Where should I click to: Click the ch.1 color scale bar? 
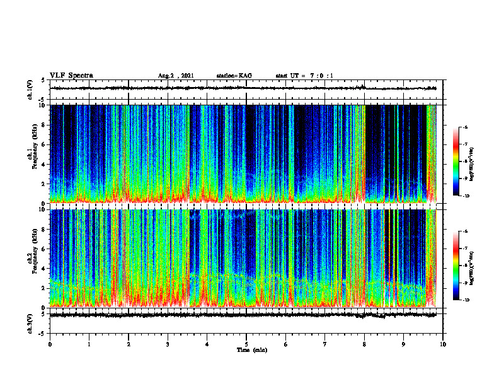point(456,161)
